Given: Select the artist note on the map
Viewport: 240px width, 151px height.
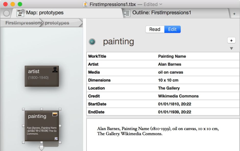Looking at the screenshot, I should pos(42,76).
